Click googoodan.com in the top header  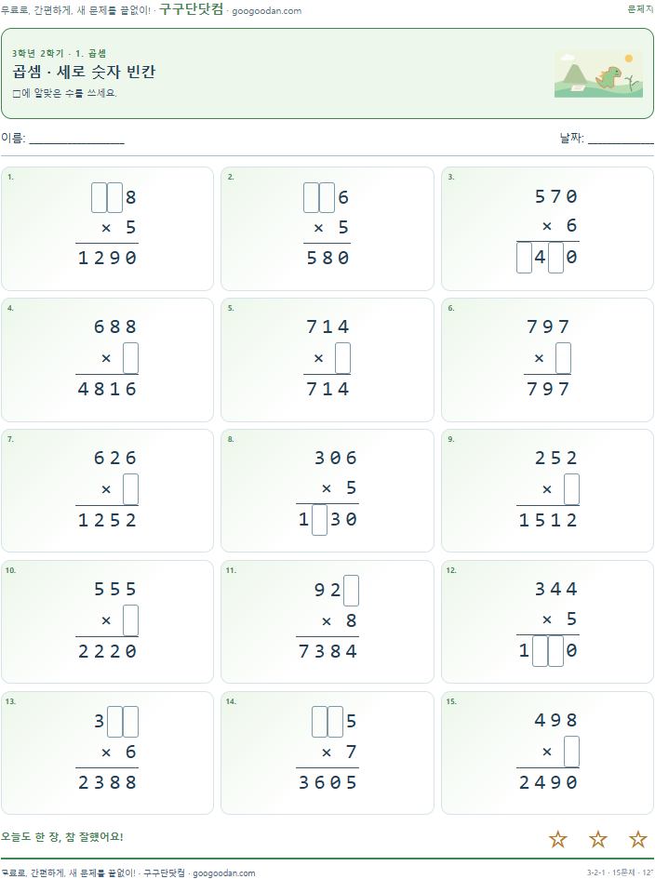[266, 10]
